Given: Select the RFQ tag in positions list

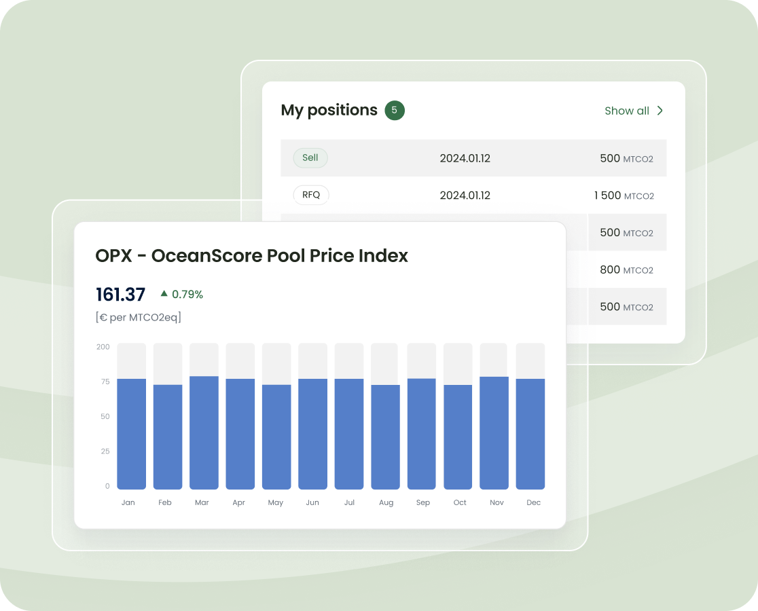Looking at the screenshot, I should [x=311, y=196].
